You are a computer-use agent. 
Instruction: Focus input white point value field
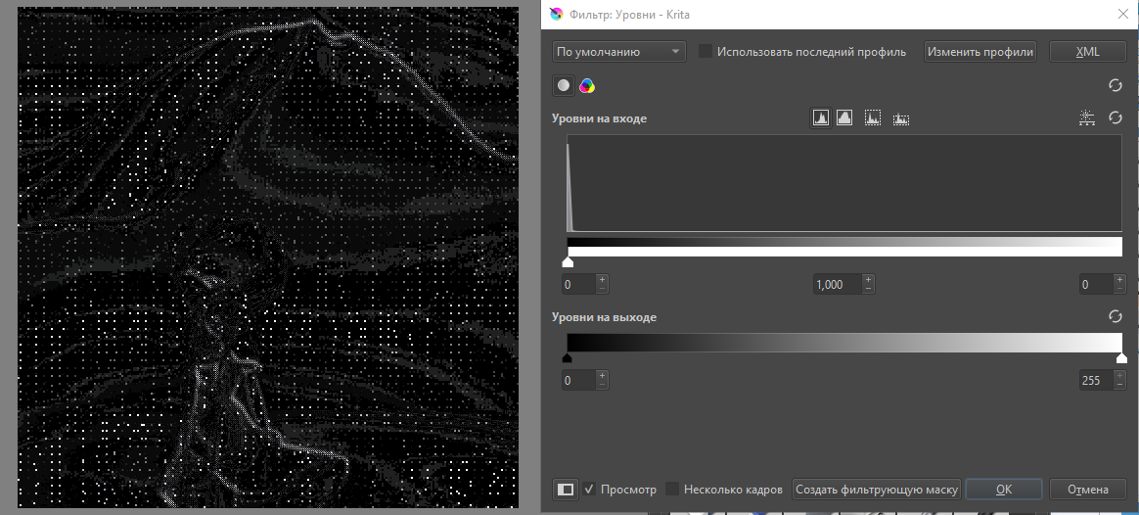point(1095,284)
